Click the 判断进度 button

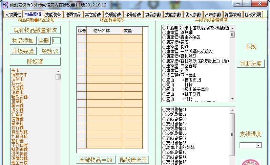(x=251, y=64)
